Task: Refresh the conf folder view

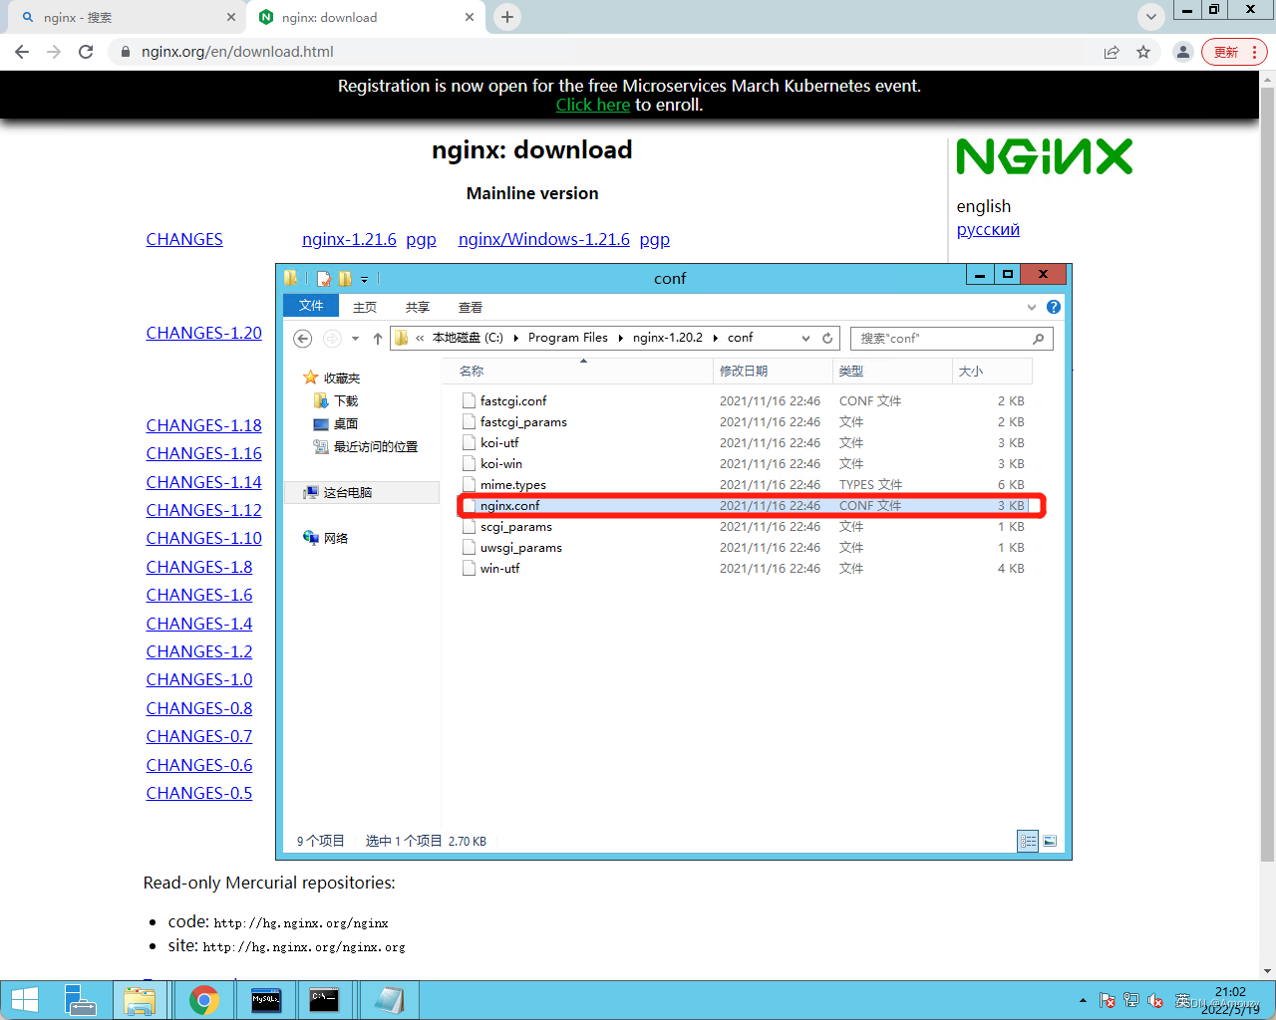Action: click(x=827, y=339)
